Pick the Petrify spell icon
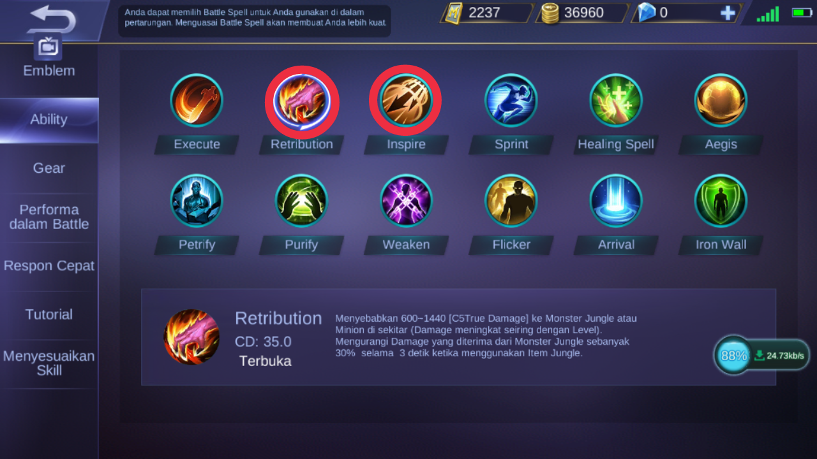 (197, 201)
